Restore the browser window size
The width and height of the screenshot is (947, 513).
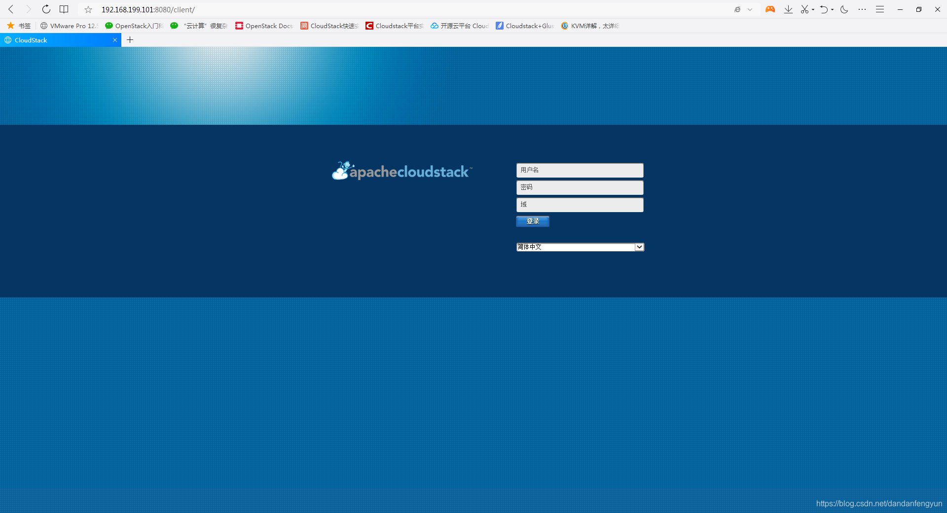coord(919,9)
